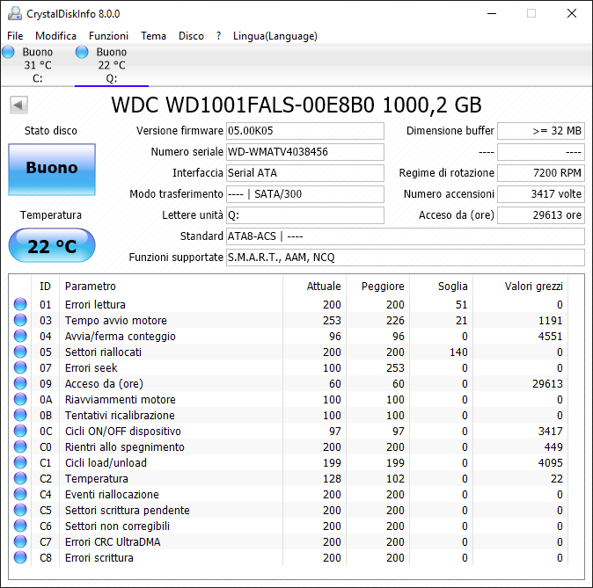Click status icon of Errori lettura row
This screenshot has height=588, width=593.
pos(20,304)
